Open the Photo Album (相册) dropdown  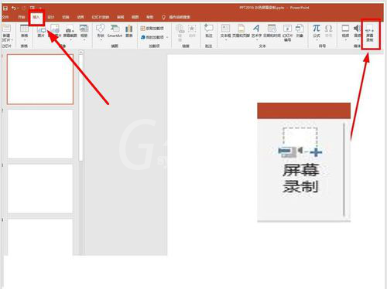(x=84, y=32)
